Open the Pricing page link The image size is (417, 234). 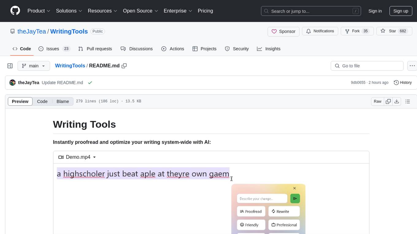[x=205, y=11]
